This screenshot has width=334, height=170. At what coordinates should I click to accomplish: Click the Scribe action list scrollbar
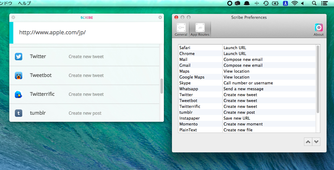pos(162,86)
